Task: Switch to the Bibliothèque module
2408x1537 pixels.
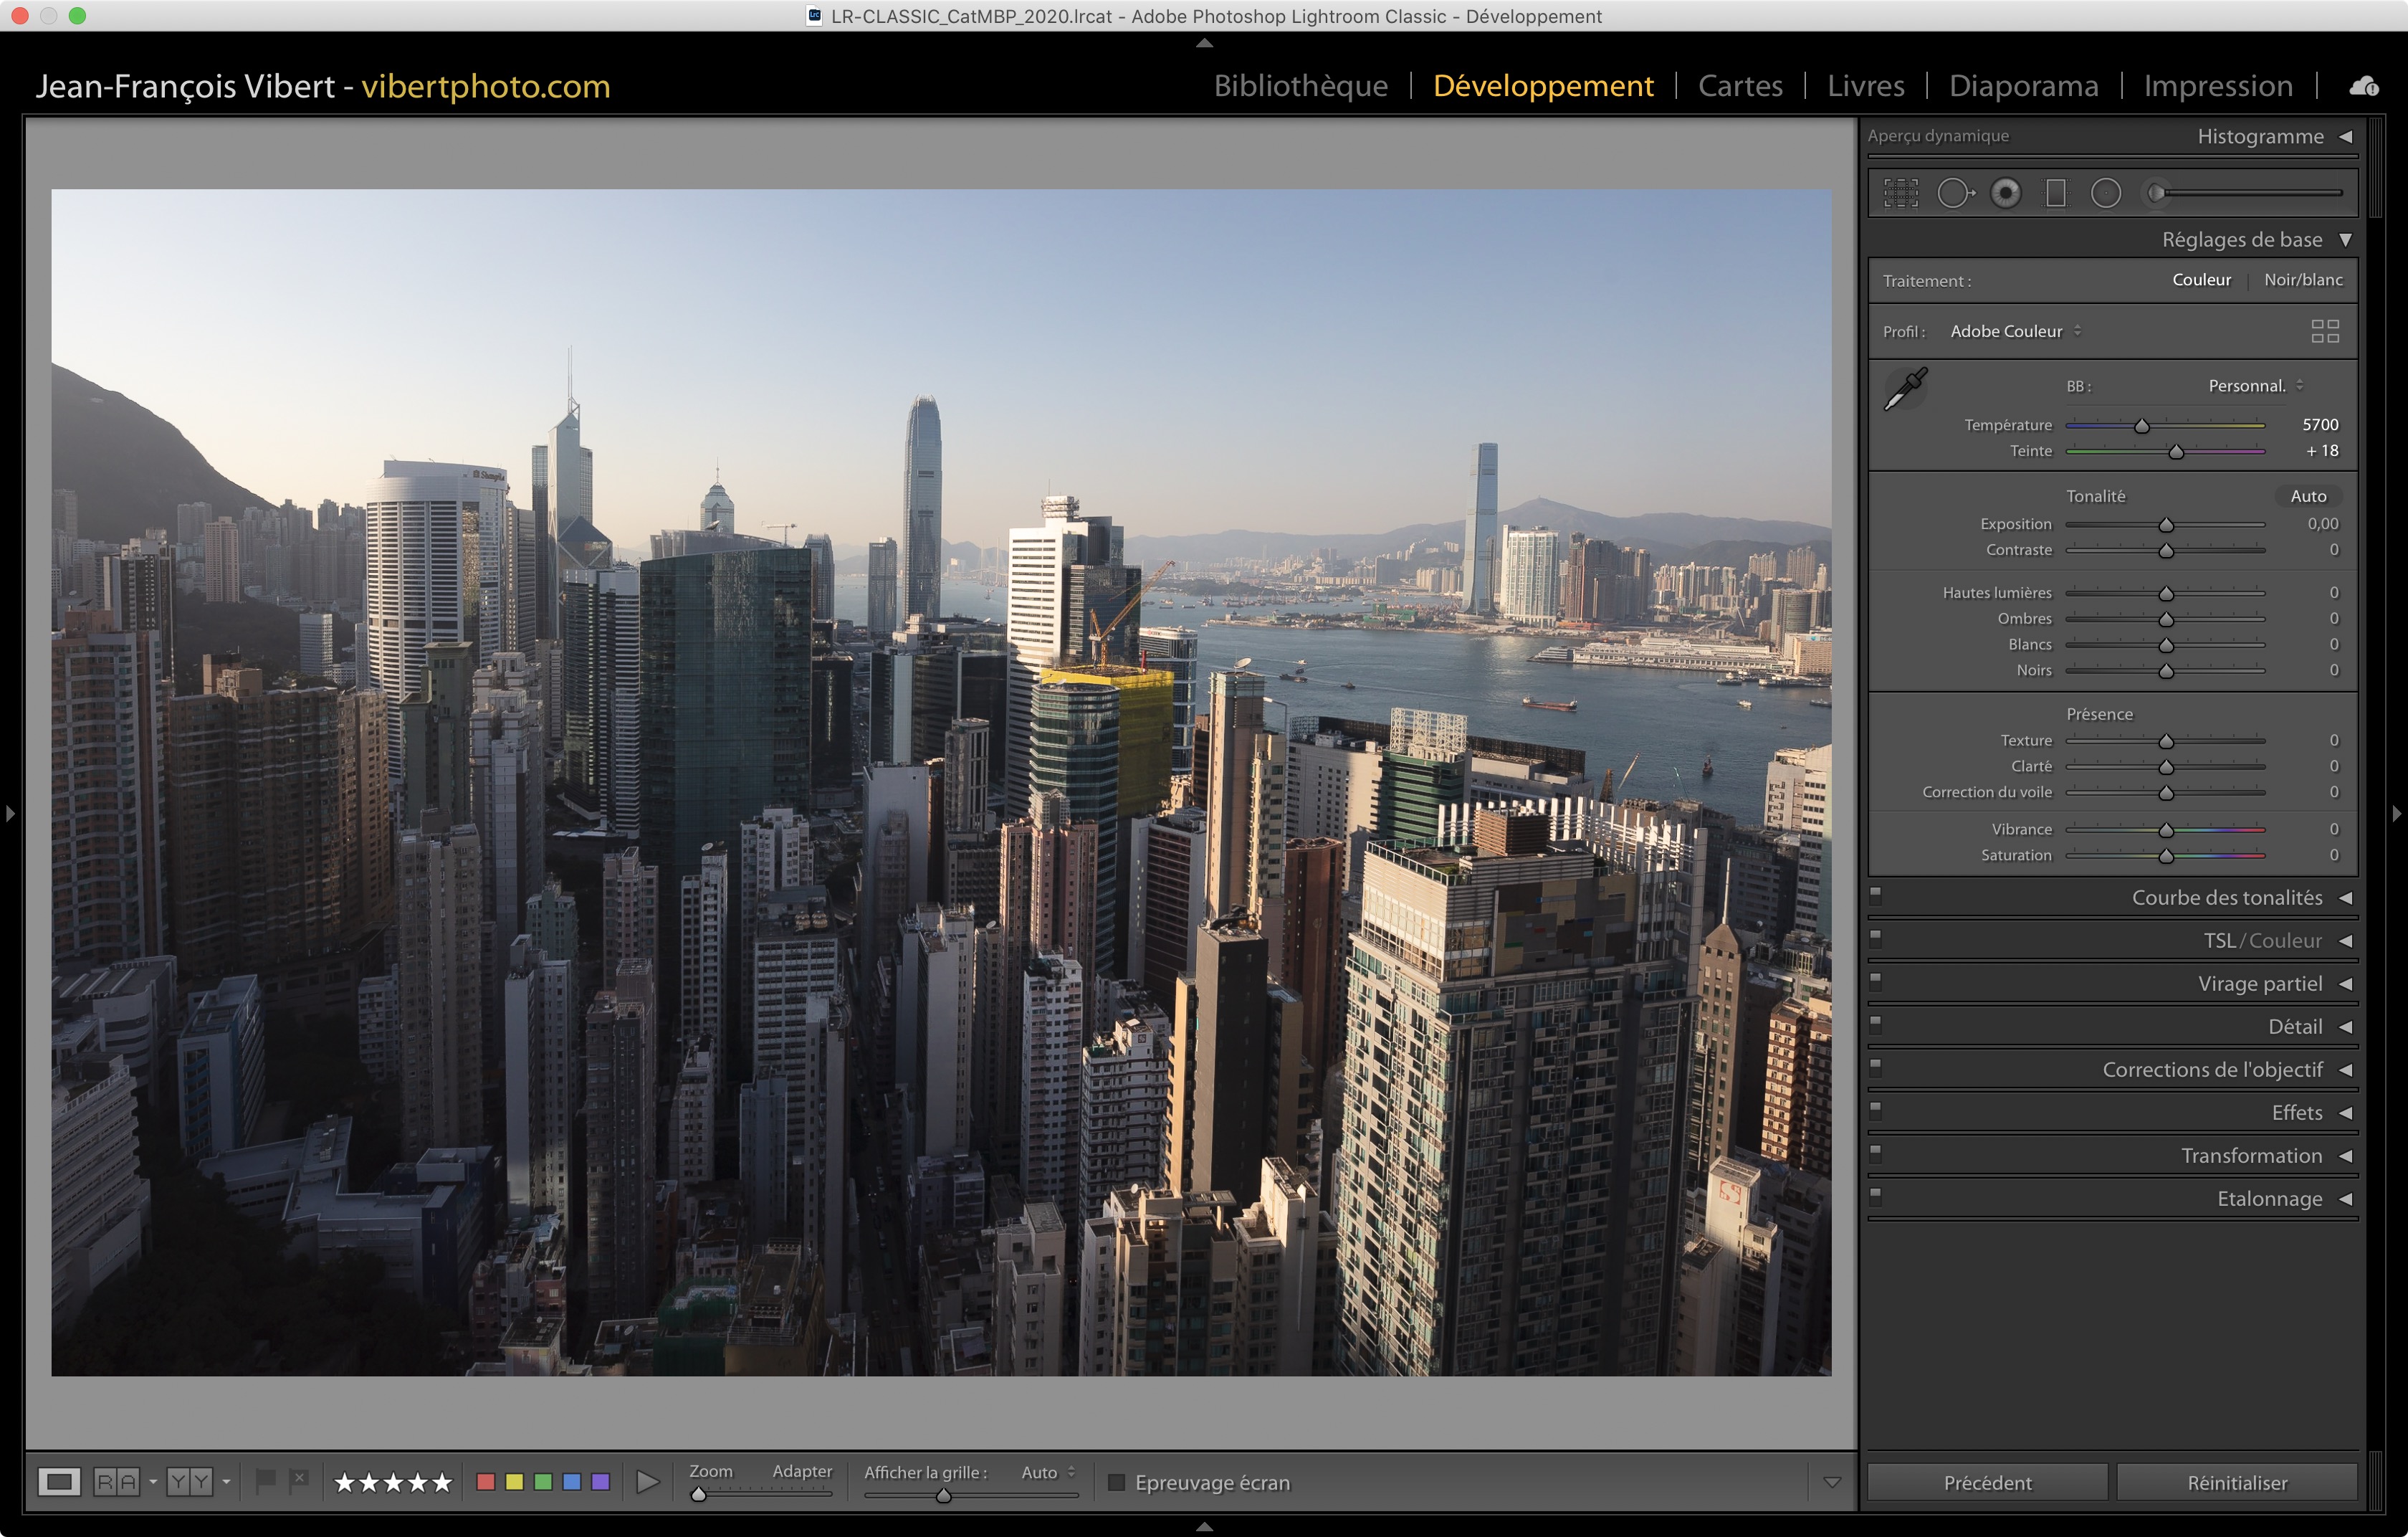Action: [1300, 86]
